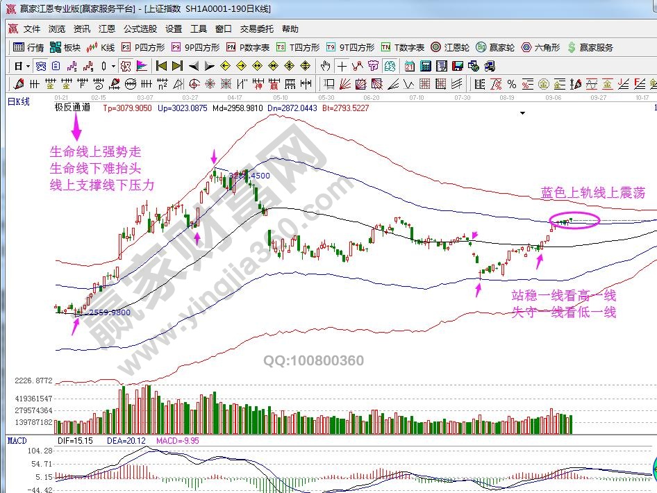This screenshot has height=493, width=657.
Task: Select the percent line drawing tool
Action: (512, 84)
